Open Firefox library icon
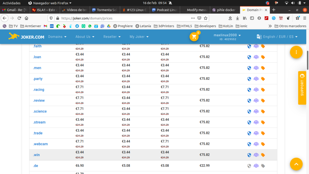 click(244, 18)
